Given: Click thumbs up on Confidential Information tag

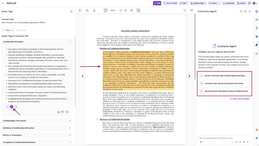Looking at the screenshot, I should tap(58, 112).
